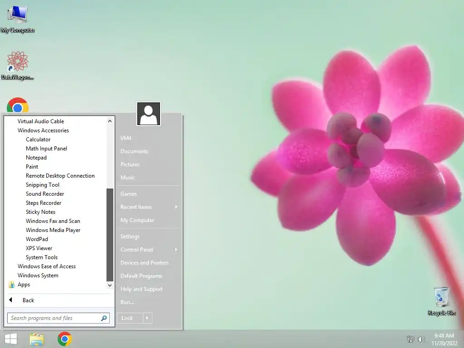
Task: Open Windows Fax and Scan
Action: click(x=53, y=221)
